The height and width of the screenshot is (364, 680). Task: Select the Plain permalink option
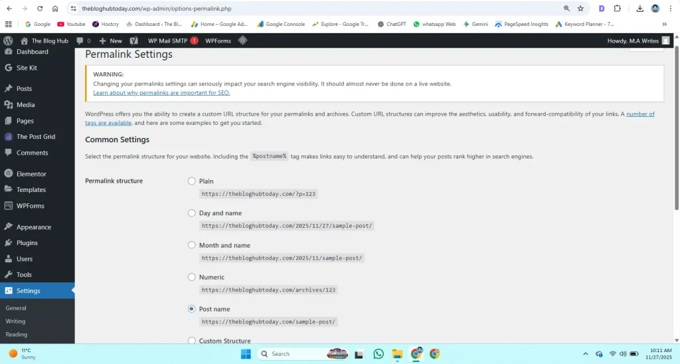(192, 181)
